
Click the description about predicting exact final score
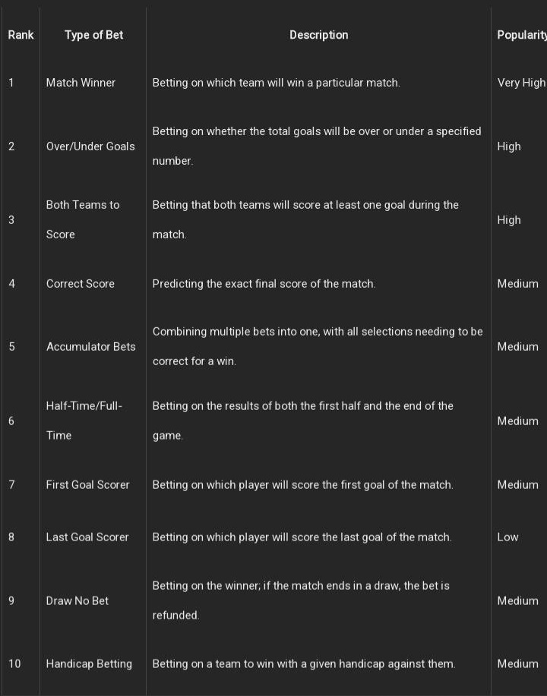pyautogui.click(x=264, y=284)
